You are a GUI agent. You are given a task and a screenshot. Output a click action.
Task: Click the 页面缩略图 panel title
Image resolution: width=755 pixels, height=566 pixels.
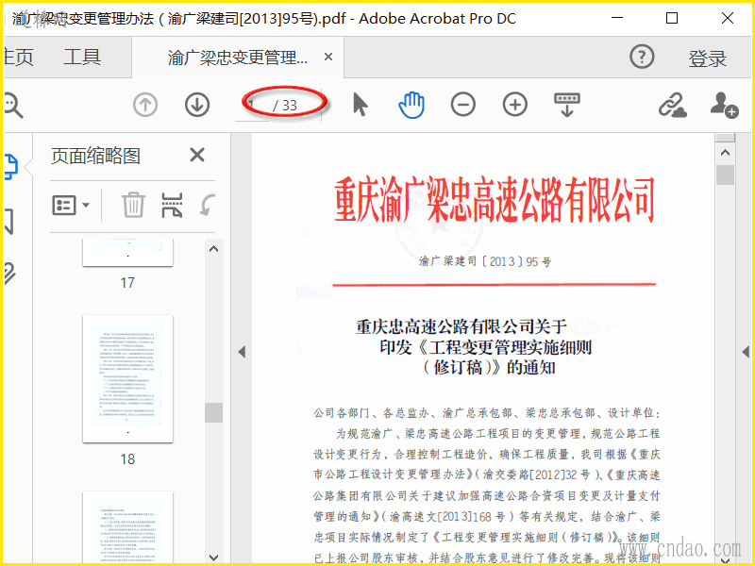96,156
